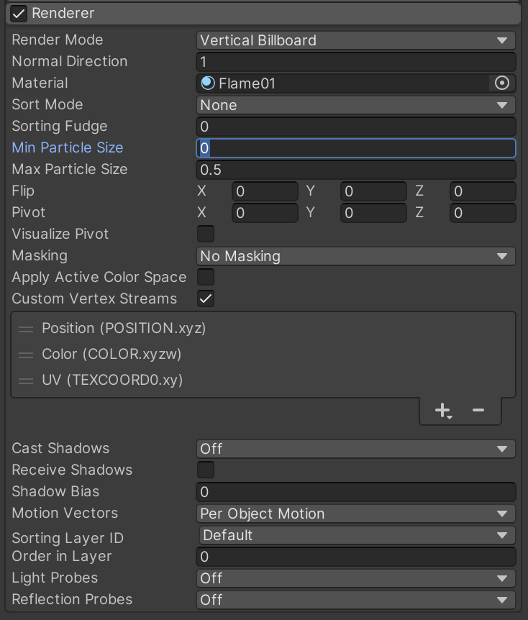This screenshot has height=620, width=528.
Task: Open the Render Mode dropdown
Action: [x=355, y=40]
